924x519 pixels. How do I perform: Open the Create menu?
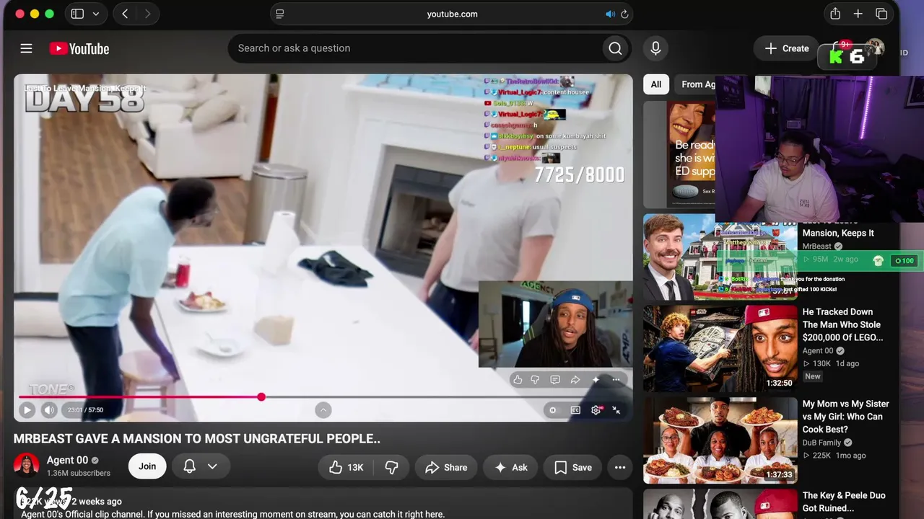(787, 48)
